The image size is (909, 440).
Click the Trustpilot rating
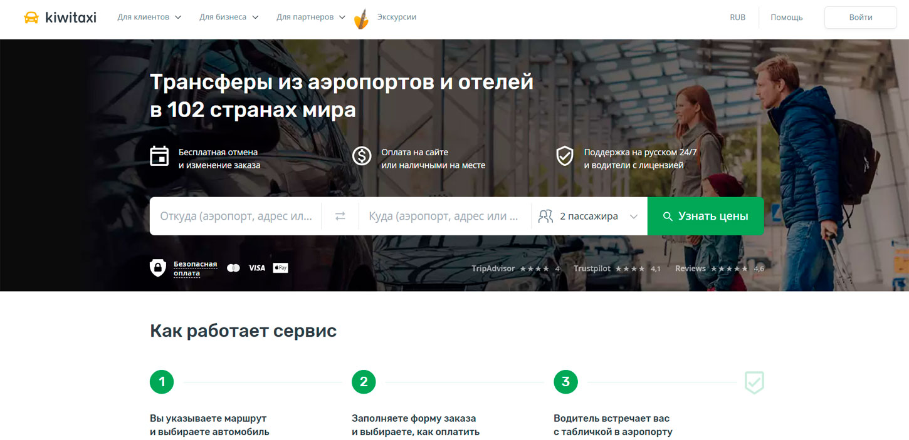[617, 269]
